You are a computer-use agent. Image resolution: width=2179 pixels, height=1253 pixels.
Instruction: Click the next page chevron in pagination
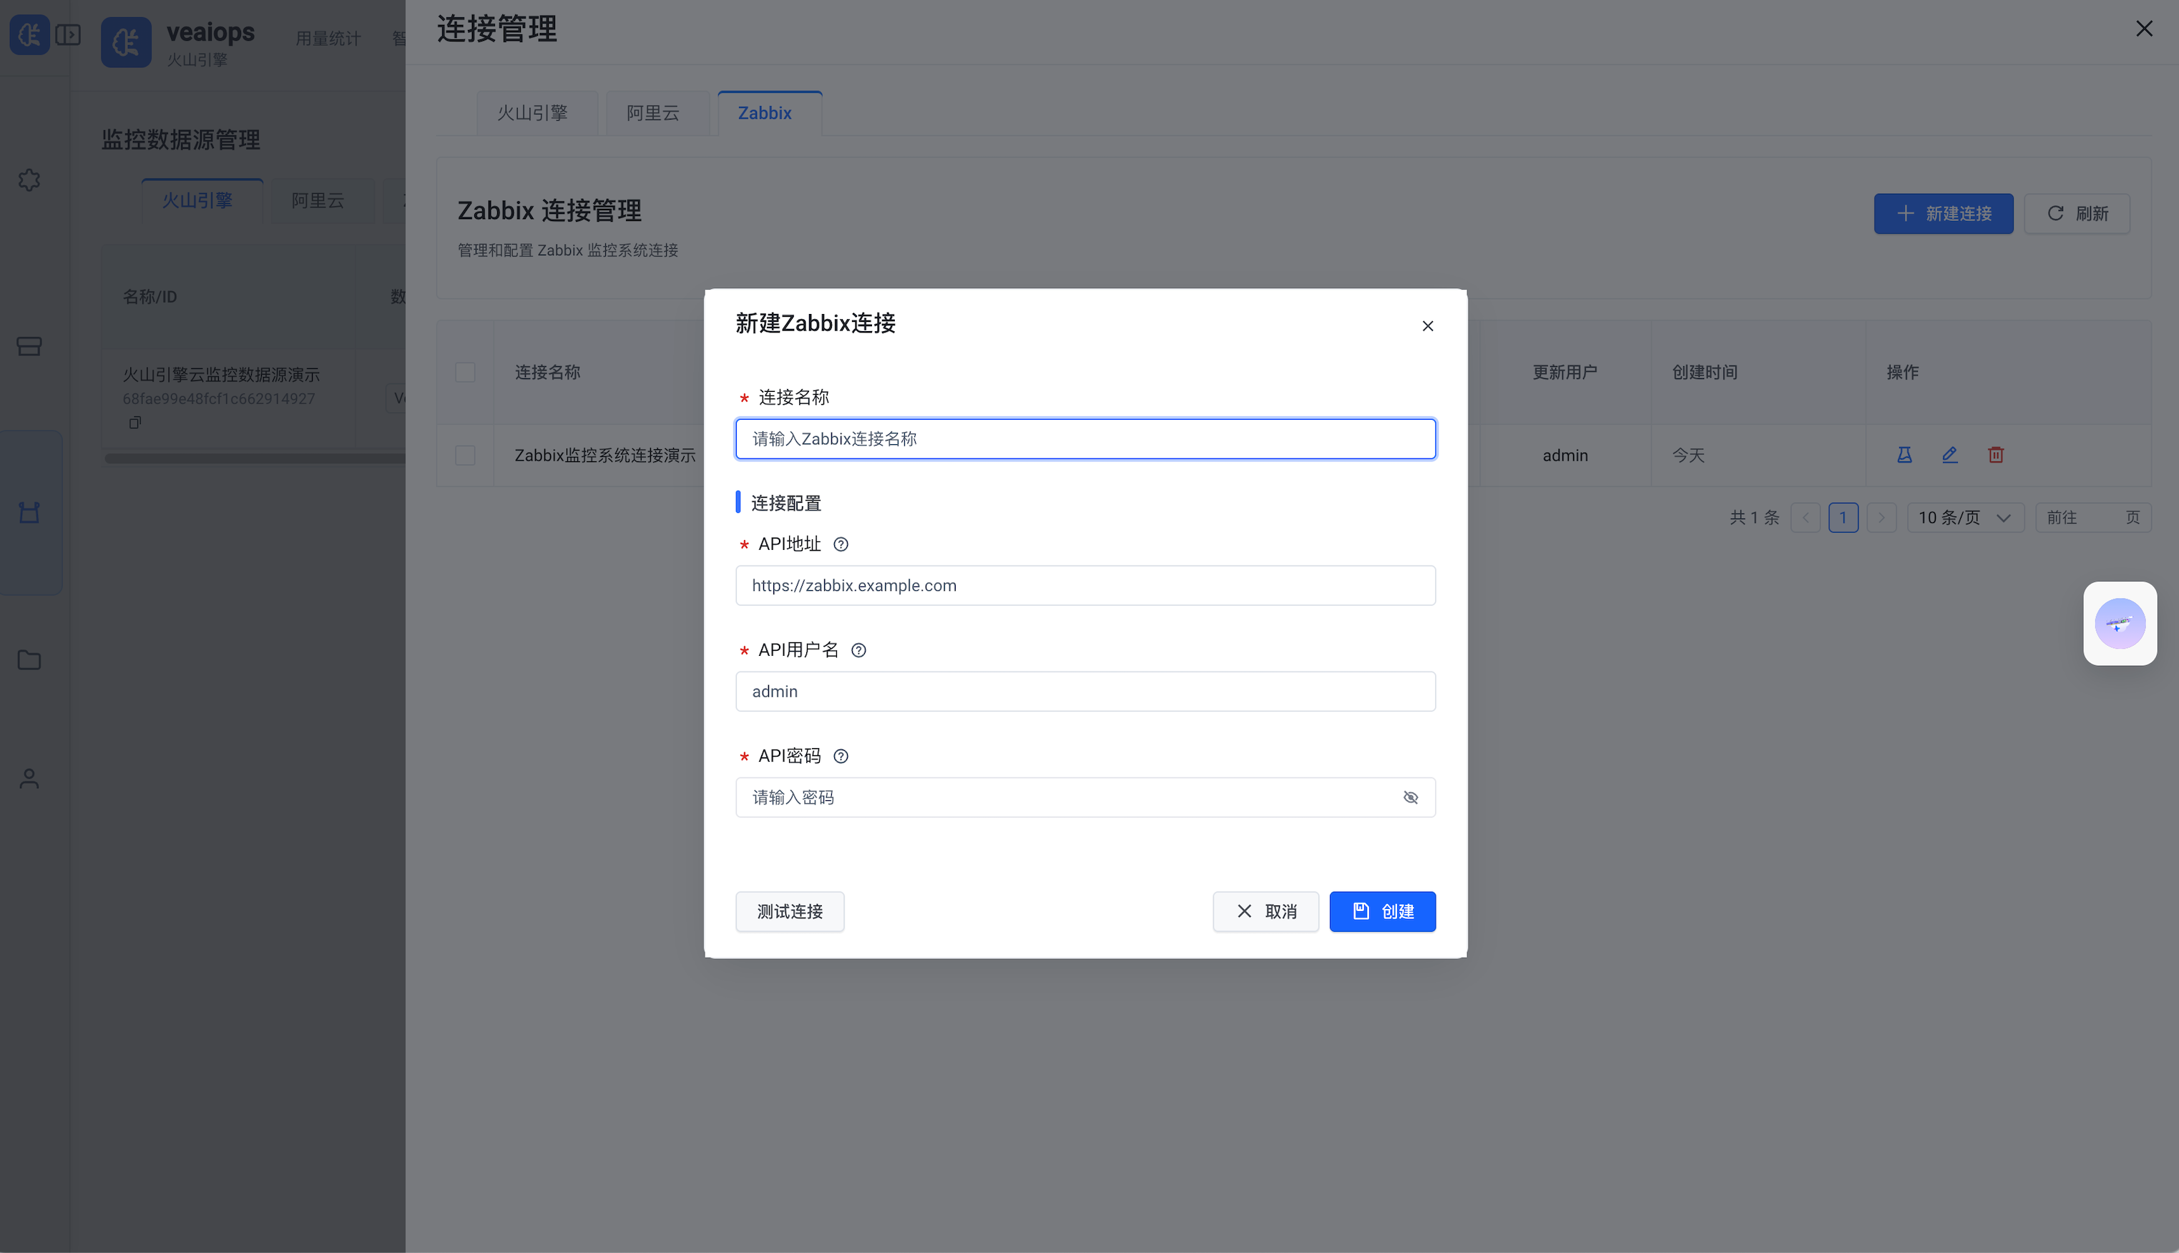(x=1882, y=517)
